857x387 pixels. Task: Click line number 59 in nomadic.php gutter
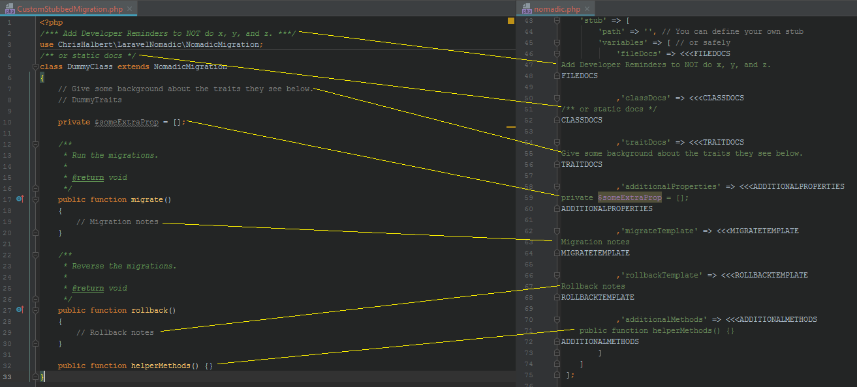529,197
